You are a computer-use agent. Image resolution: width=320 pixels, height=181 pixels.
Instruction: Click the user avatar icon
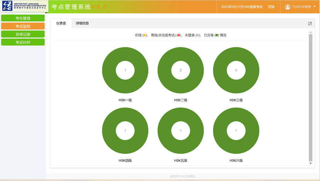pos(287,7)
